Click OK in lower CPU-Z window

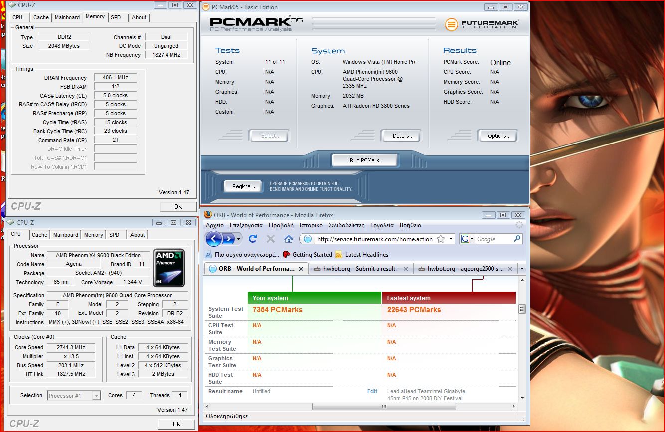click(x=177, y=424)
